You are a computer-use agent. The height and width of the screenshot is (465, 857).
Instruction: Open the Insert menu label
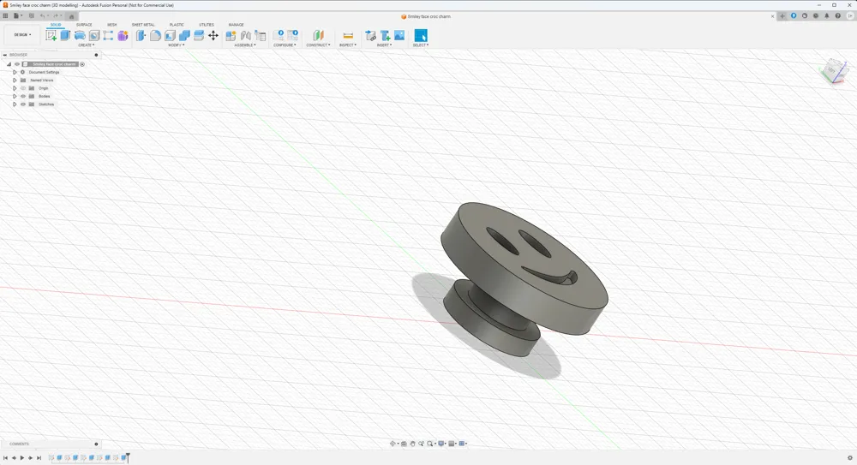click(384, 45)
